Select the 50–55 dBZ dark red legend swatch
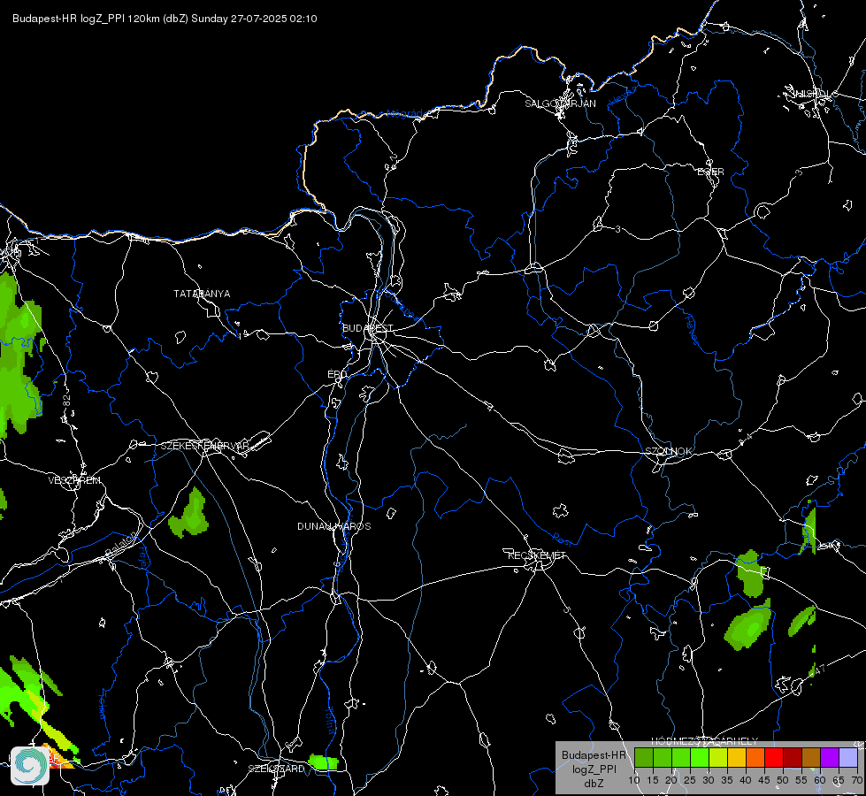 pos(793,757)
